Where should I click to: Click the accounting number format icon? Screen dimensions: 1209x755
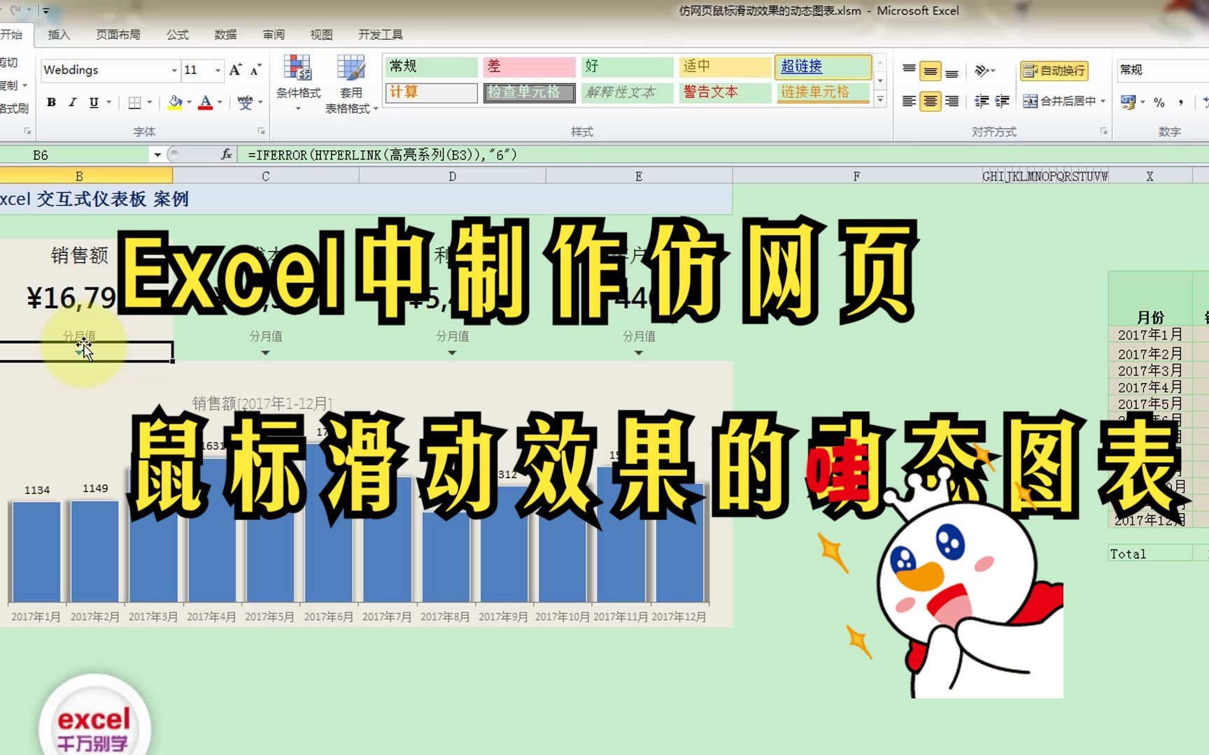(1127, 102)
